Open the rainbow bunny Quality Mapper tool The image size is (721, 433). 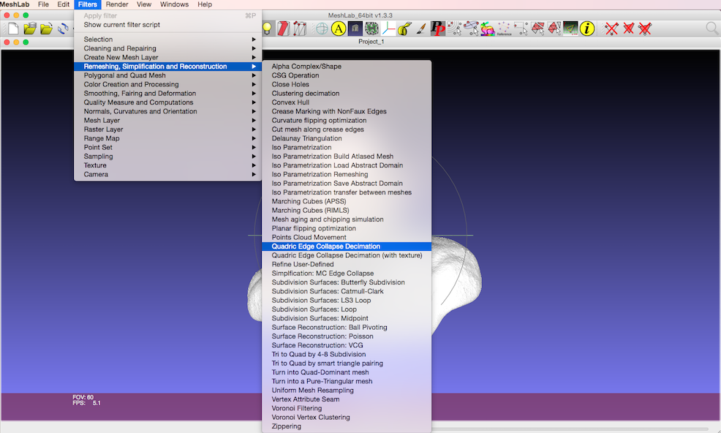coord(488,29)
